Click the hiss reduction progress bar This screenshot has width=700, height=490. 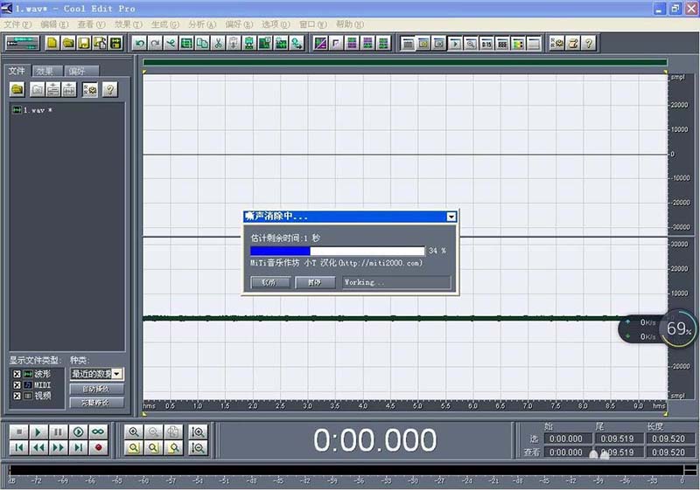tap(338, 251)
